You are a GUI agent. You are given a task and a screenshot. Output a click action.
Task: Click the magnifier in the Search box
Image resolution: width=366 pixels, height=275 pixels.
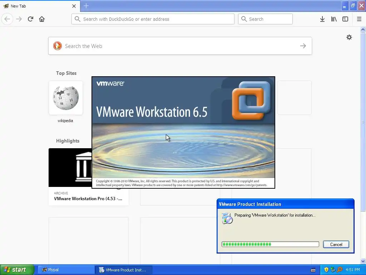[244, 19]
